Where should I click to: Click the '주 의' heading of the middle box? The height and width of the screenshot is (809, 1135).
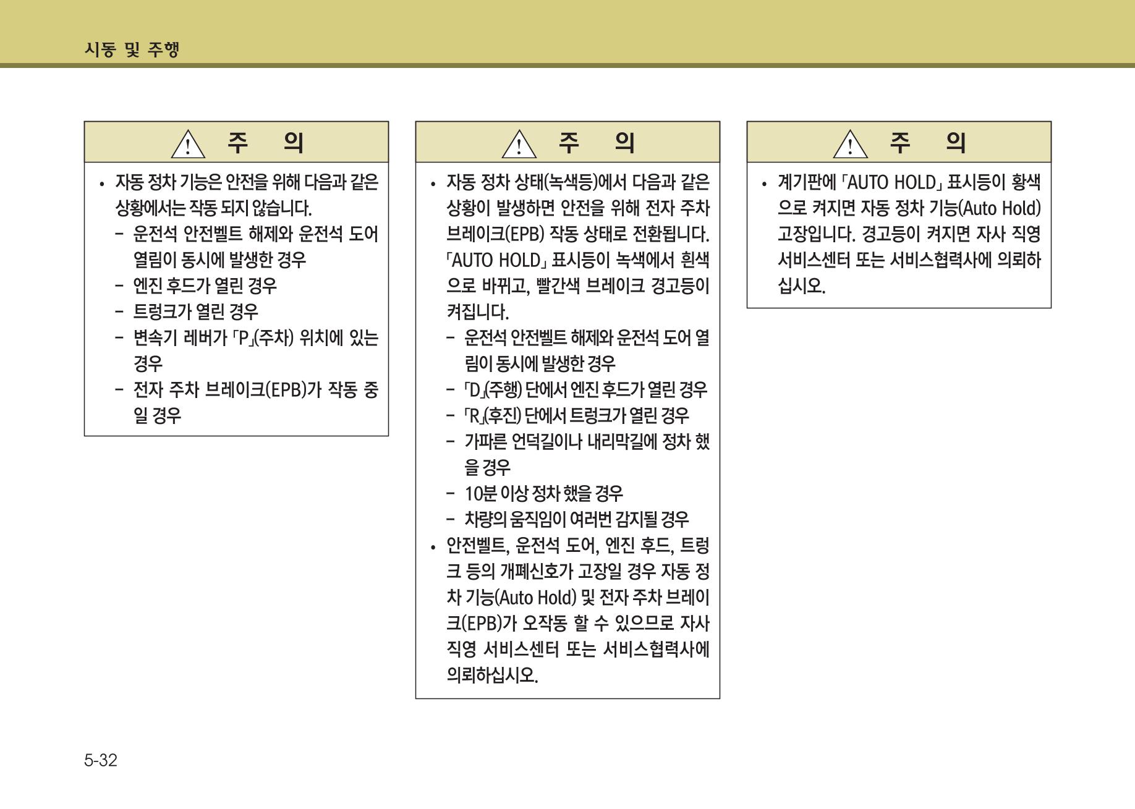597,142
